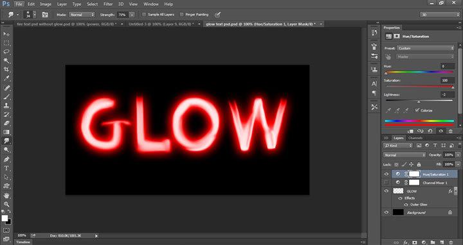Select the Crop tool
The height and width of the screenshot is (245, 463).
pyautogui.click(x=6, y=69)
